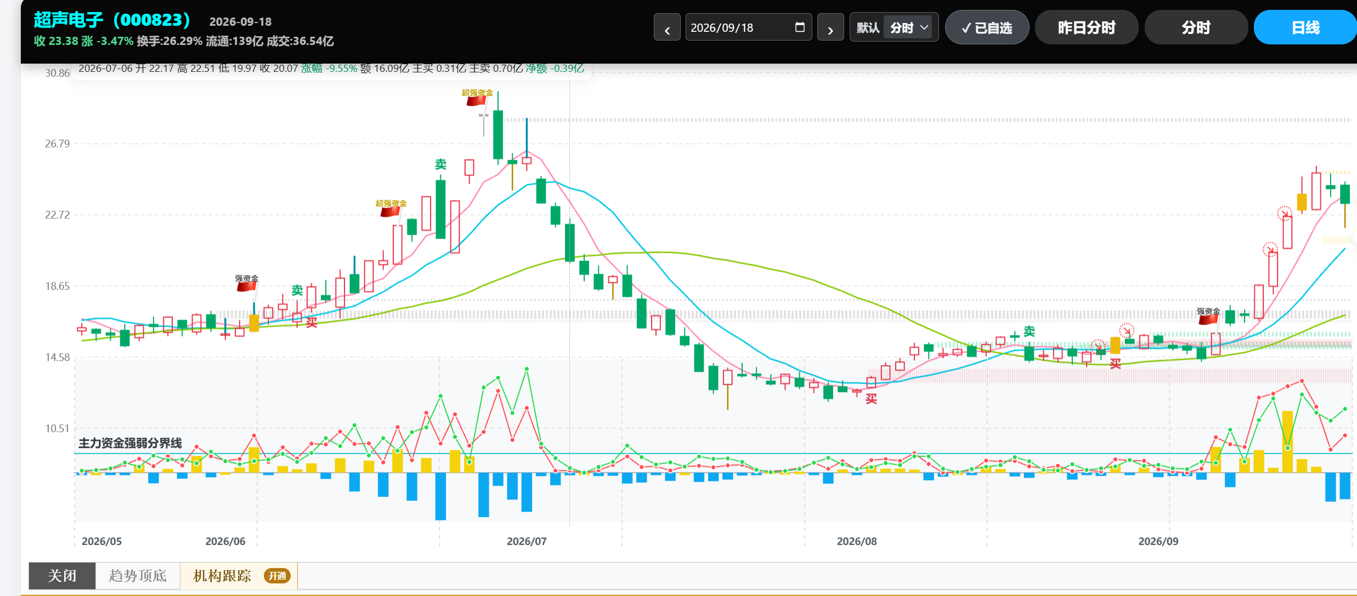Click the 涨幅 -9.55% value in tooltip
The image size is (1357, 596).
[x=329, y=69]
